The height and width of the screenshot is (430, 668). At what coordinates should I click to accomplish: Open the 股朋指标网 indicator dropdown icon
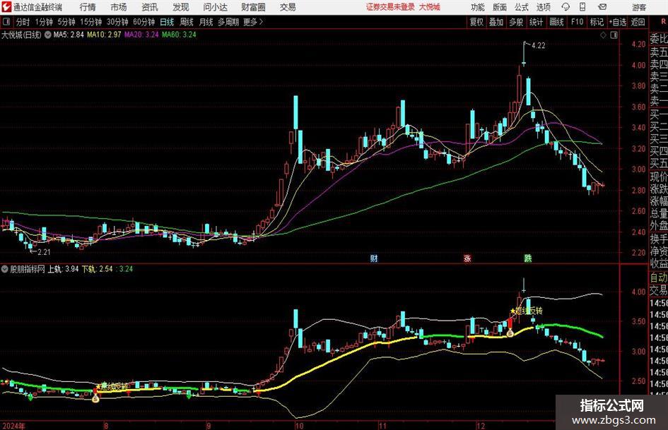tap(5, 269)
